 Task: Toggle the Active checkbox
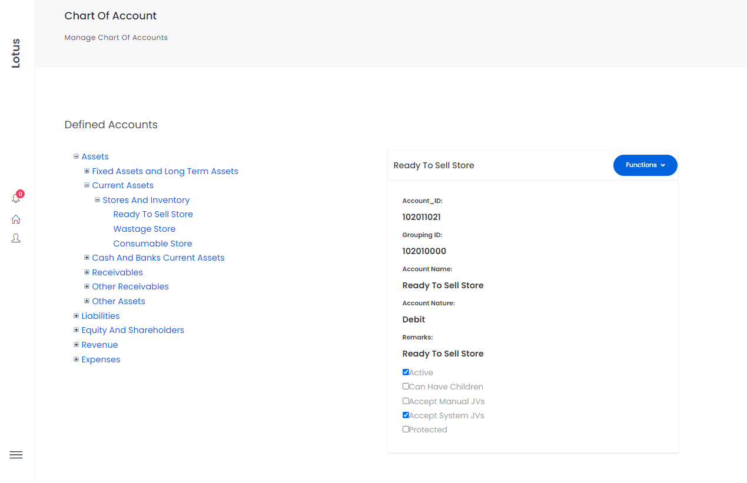click(406, 372)
